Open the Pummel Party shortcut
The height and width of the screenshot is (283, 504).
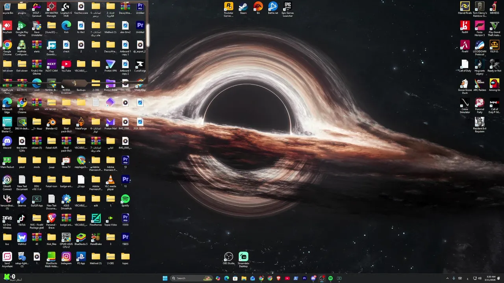click(x=480, y=106)
